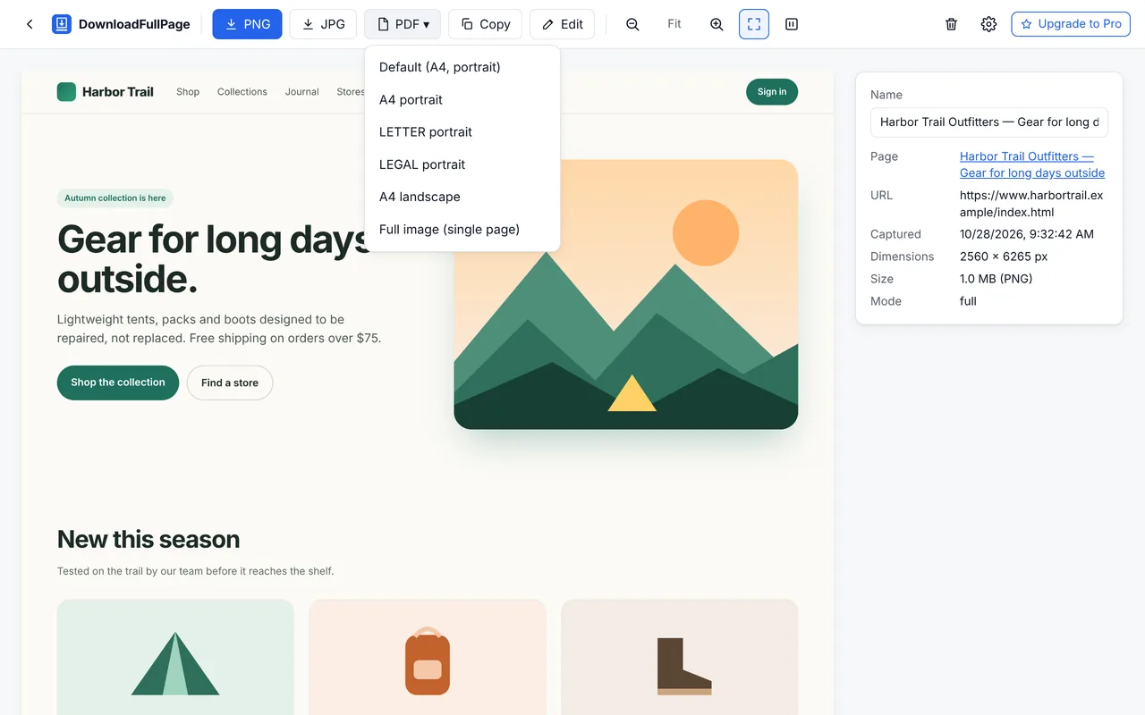Download the capture as PNG
The width and height of the screenshot is (1145, 715).
click(x=247, y=24)
